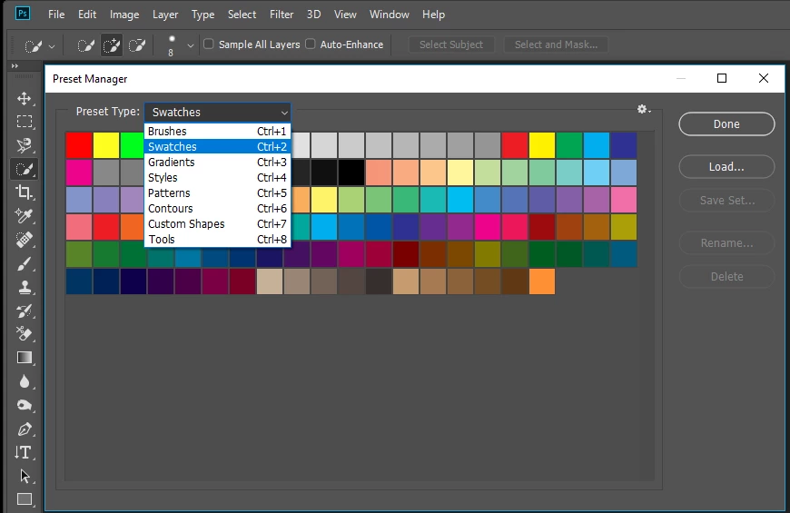
Task: Close the Preset Manager dialog
Action: point(764,78)
